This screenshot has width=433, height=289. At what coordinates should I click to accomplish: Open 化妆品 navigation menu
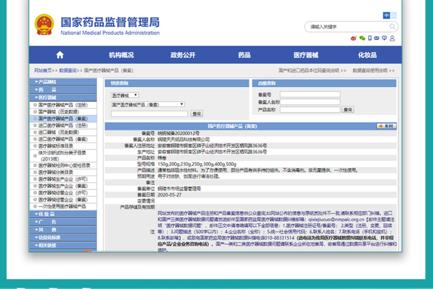pos(367,55)
